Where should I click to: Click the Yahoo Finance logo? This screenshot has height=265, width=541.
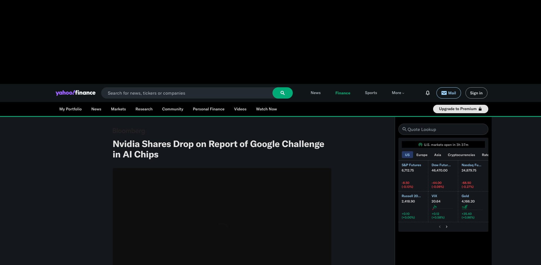pos(75,93)
